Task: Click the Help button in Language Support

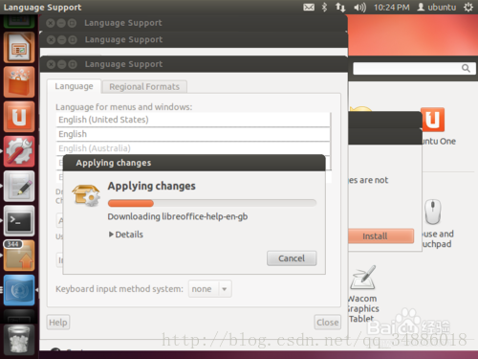Action: 58,323
